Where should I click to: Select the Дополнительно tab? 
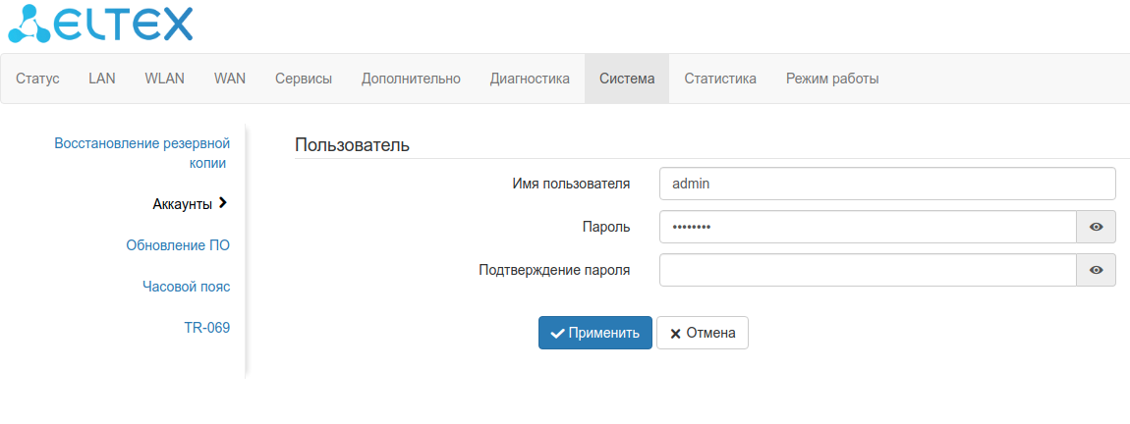point(411,79)
